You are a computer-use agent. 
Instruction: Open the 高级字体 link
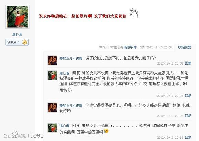(x=130, y=47)
